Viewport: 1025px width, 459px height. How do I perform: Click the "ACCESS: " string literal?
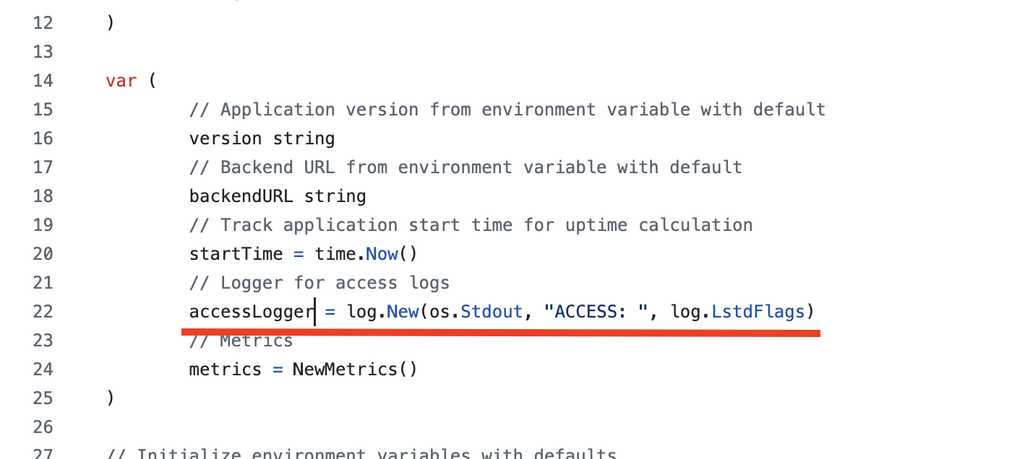click(596, 312)
